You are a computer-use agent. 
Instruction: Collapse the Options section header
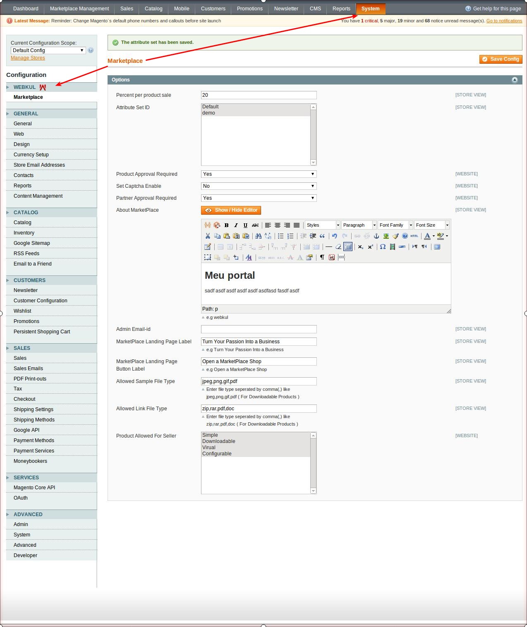[515, 80]
